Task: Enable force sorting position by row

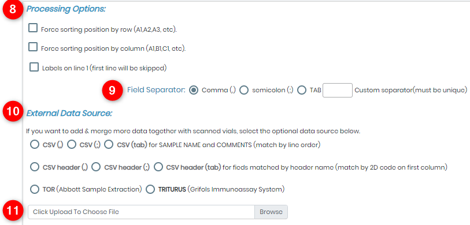Action: [x=33, y=28]
